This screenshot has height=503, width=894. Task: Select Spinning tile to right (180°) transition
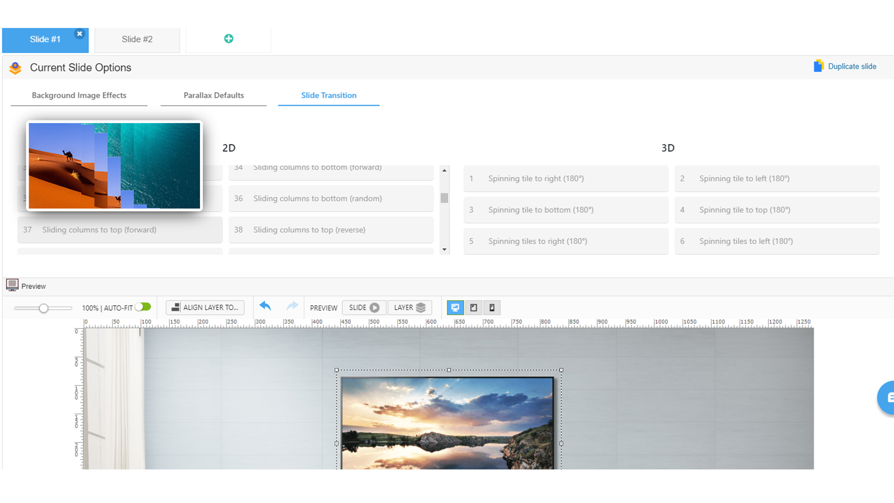565,179
